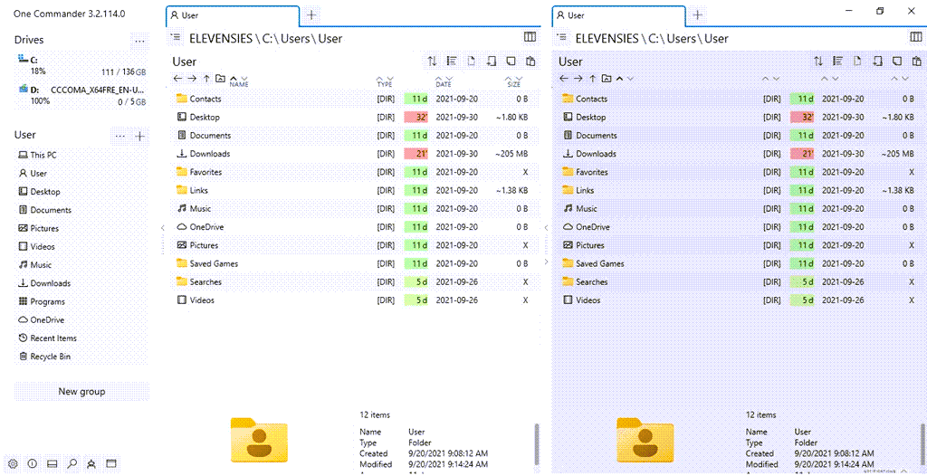Toggle columns layout icon in right pane
The height and width of the screenshot is (476, 927).
[916, 37]
